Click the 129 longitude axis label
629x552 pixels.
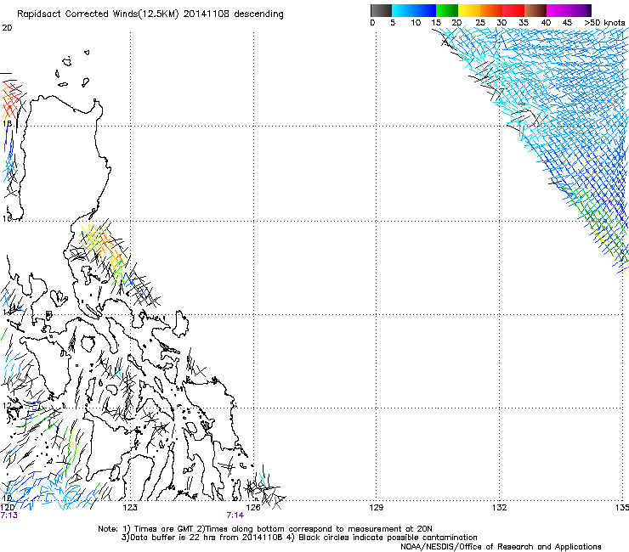pyautogui.click(x=376, y=508)
